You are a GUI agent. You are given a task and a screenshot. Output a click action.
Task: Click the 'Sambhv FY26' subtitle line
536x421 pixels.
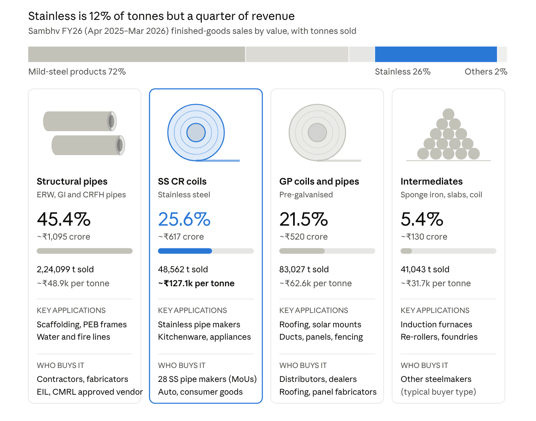(192, 31)
